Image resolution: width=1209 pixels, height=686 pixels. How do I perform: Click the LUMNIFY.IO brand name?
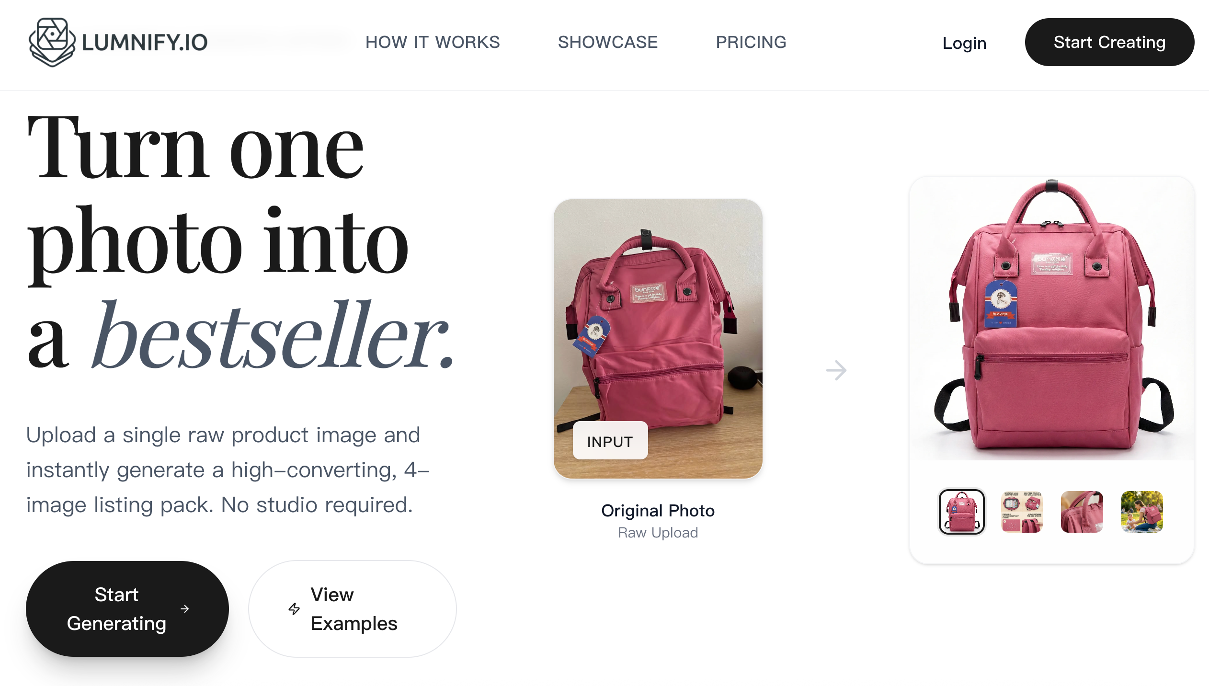tap(145, 43)
